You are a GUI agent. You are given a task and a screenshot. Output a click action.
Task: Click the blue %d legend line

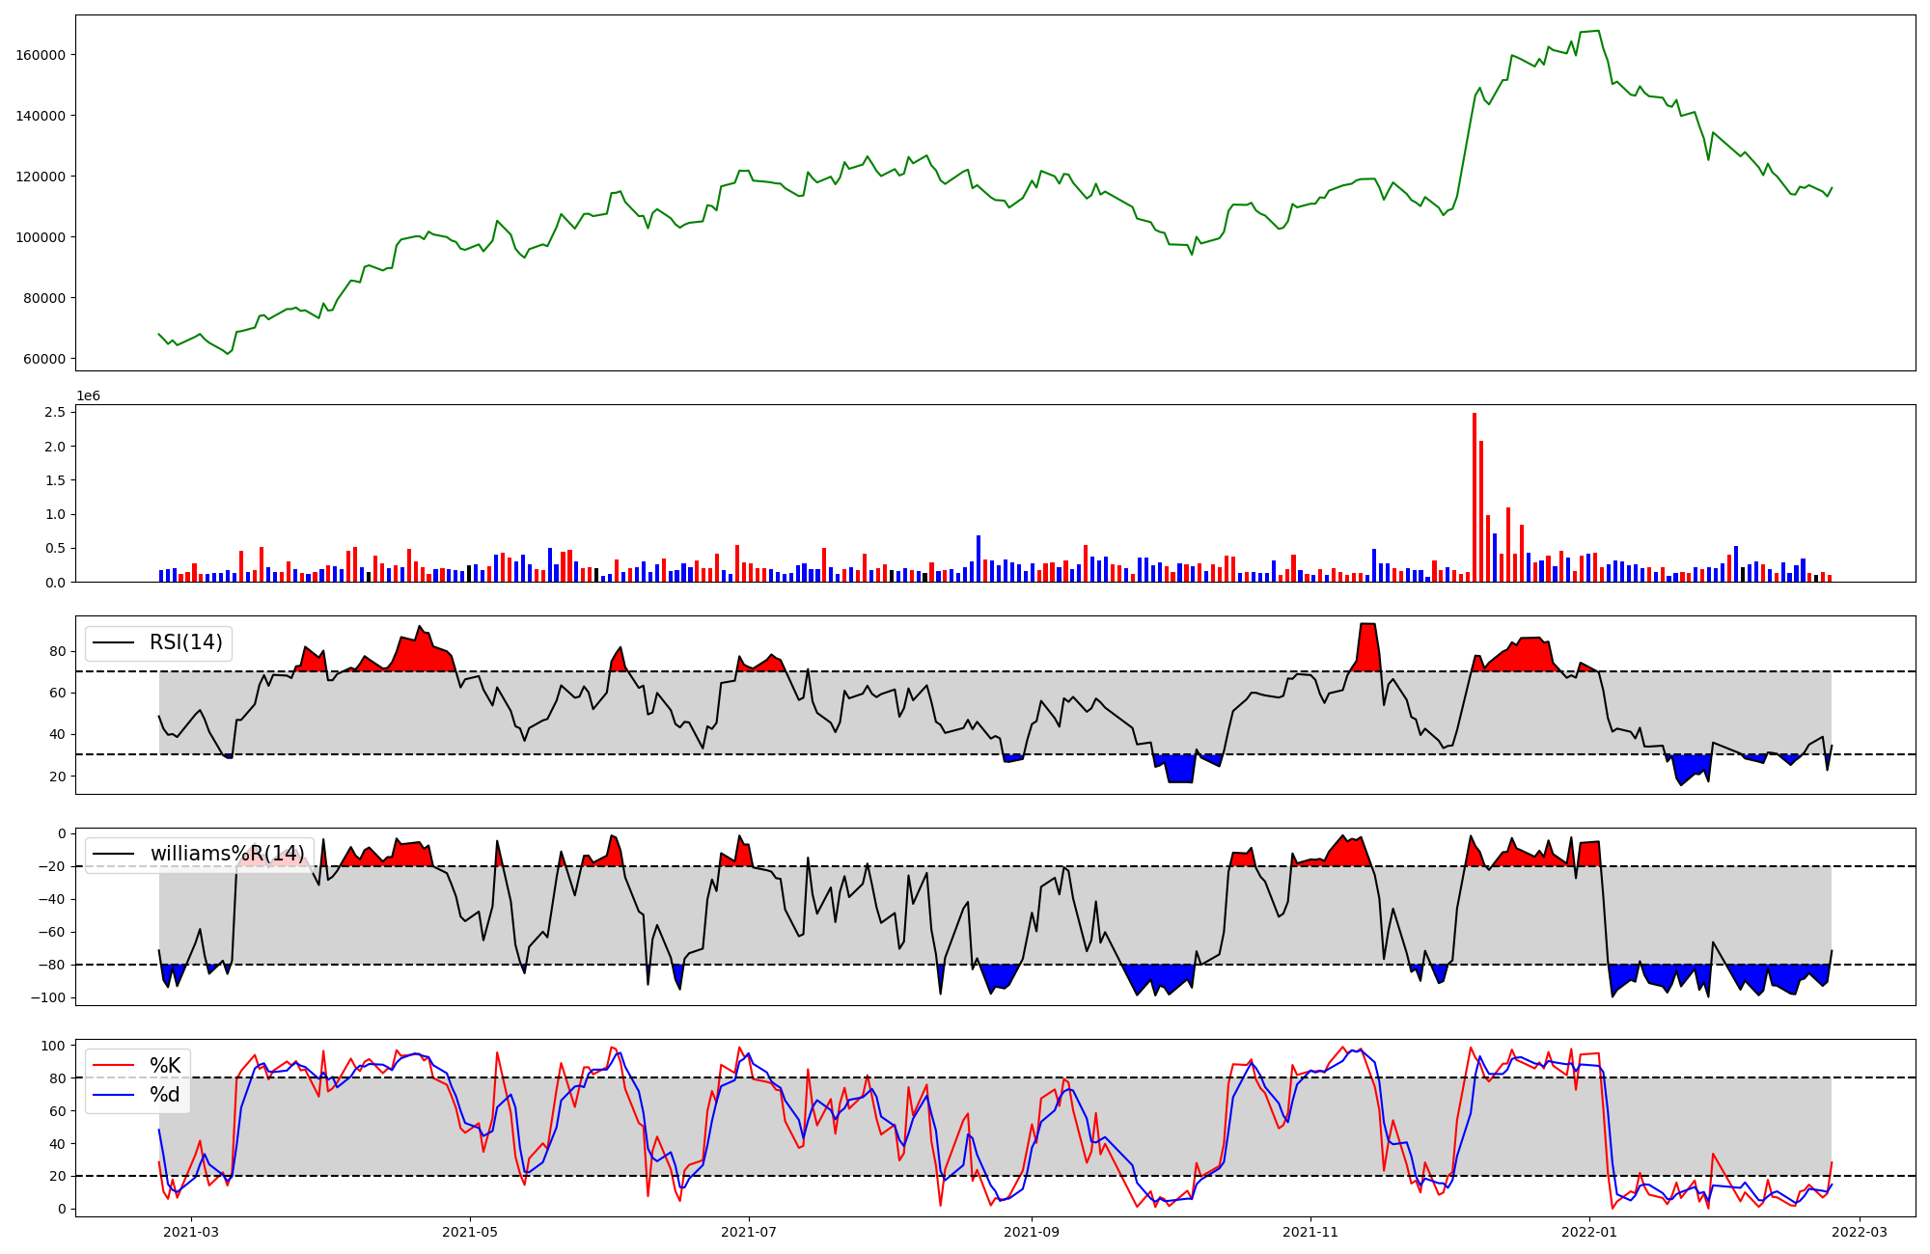112,1095
